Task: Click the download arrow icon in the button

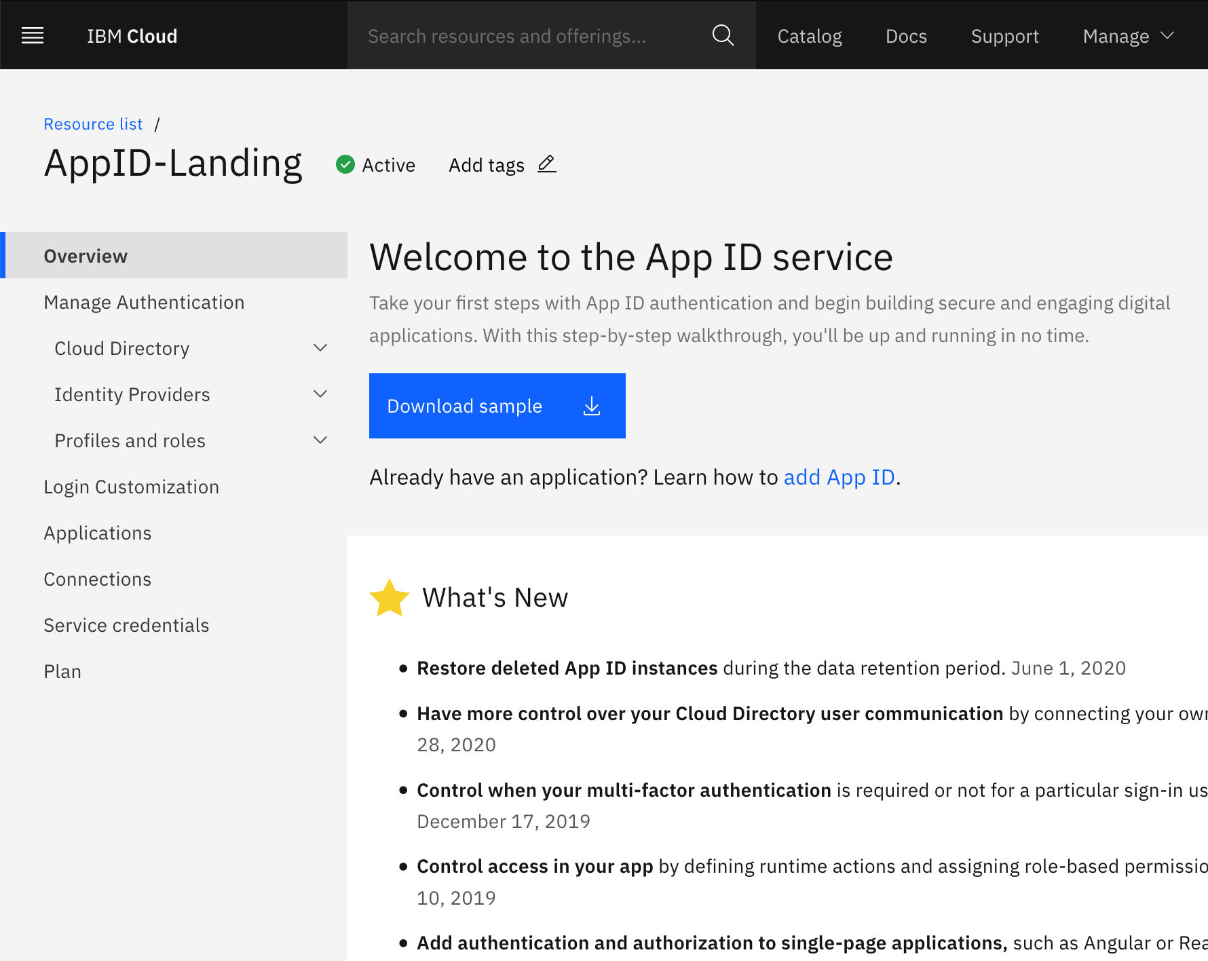Action: click(592, 406)
